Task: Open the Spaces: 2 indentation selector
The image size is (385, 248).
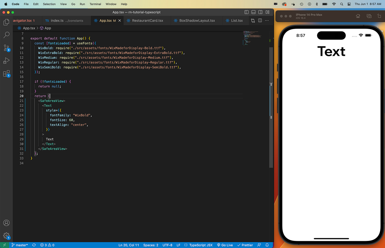Action: pos(151,245)
